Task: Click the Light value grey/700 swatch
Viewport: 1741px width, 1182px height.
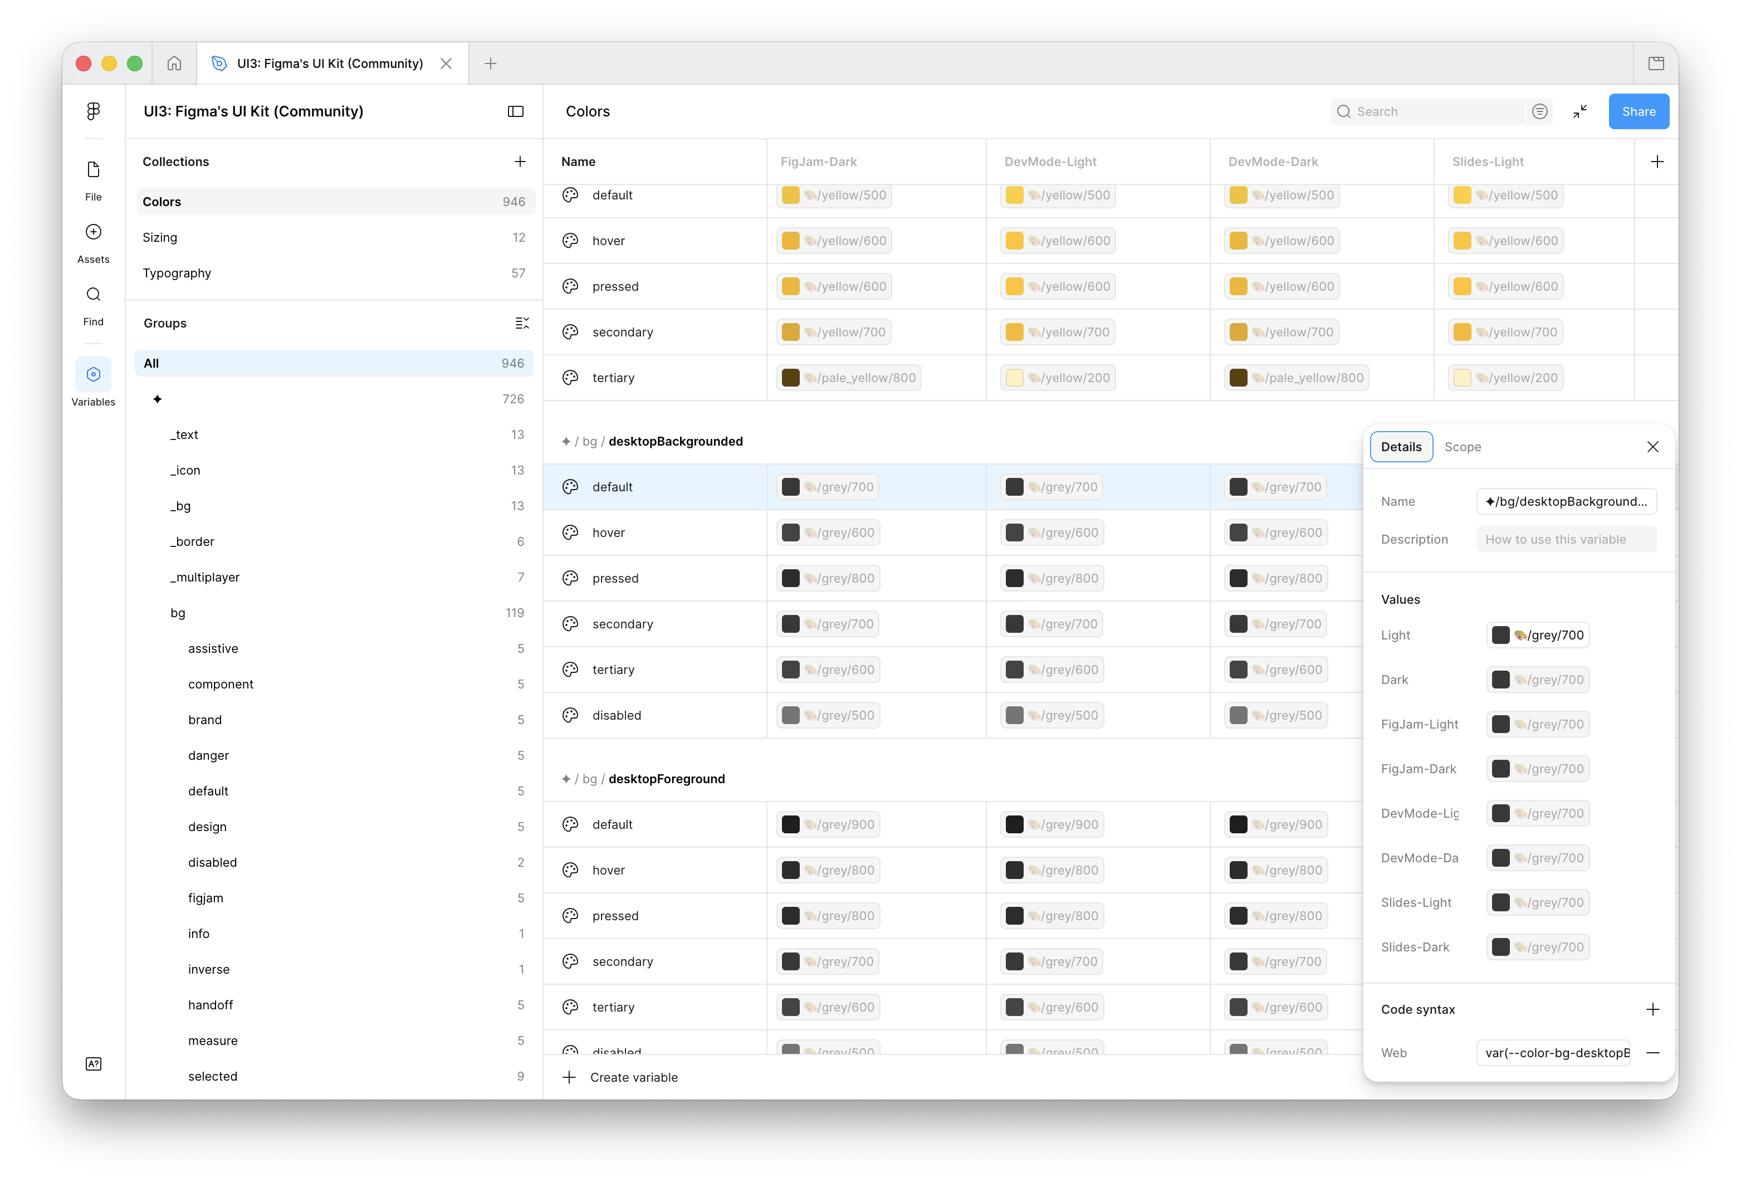Action: pyautogui.click(x=1538, y=635)
